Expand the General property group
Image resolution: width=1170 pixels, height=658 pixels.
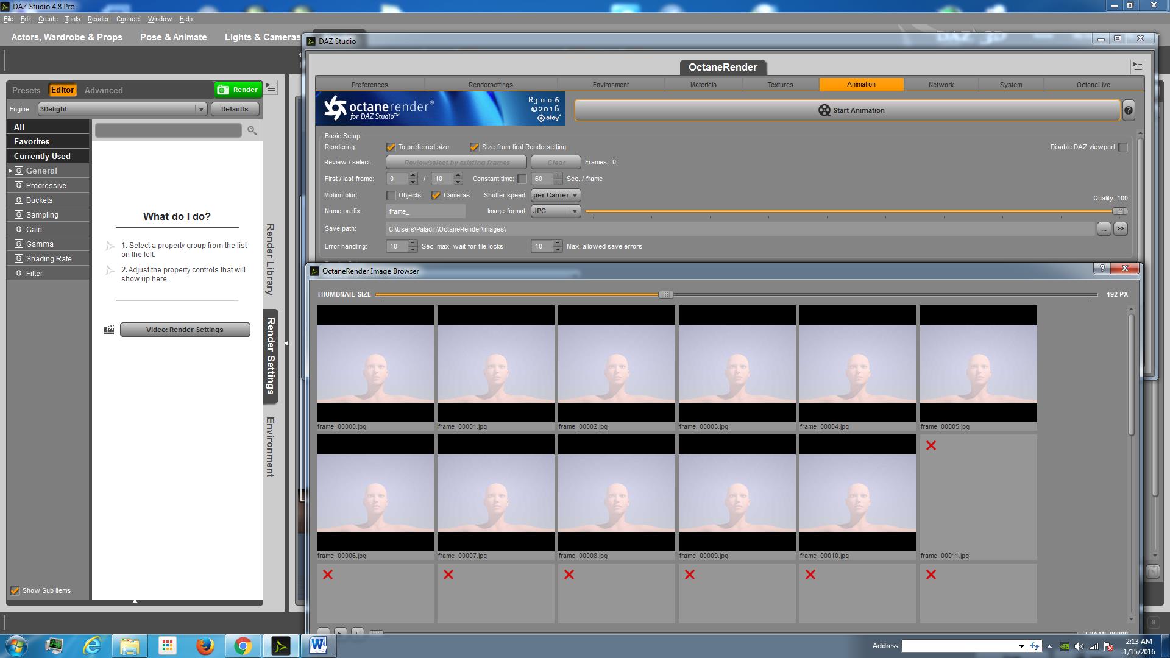click(x=10, y=171)
